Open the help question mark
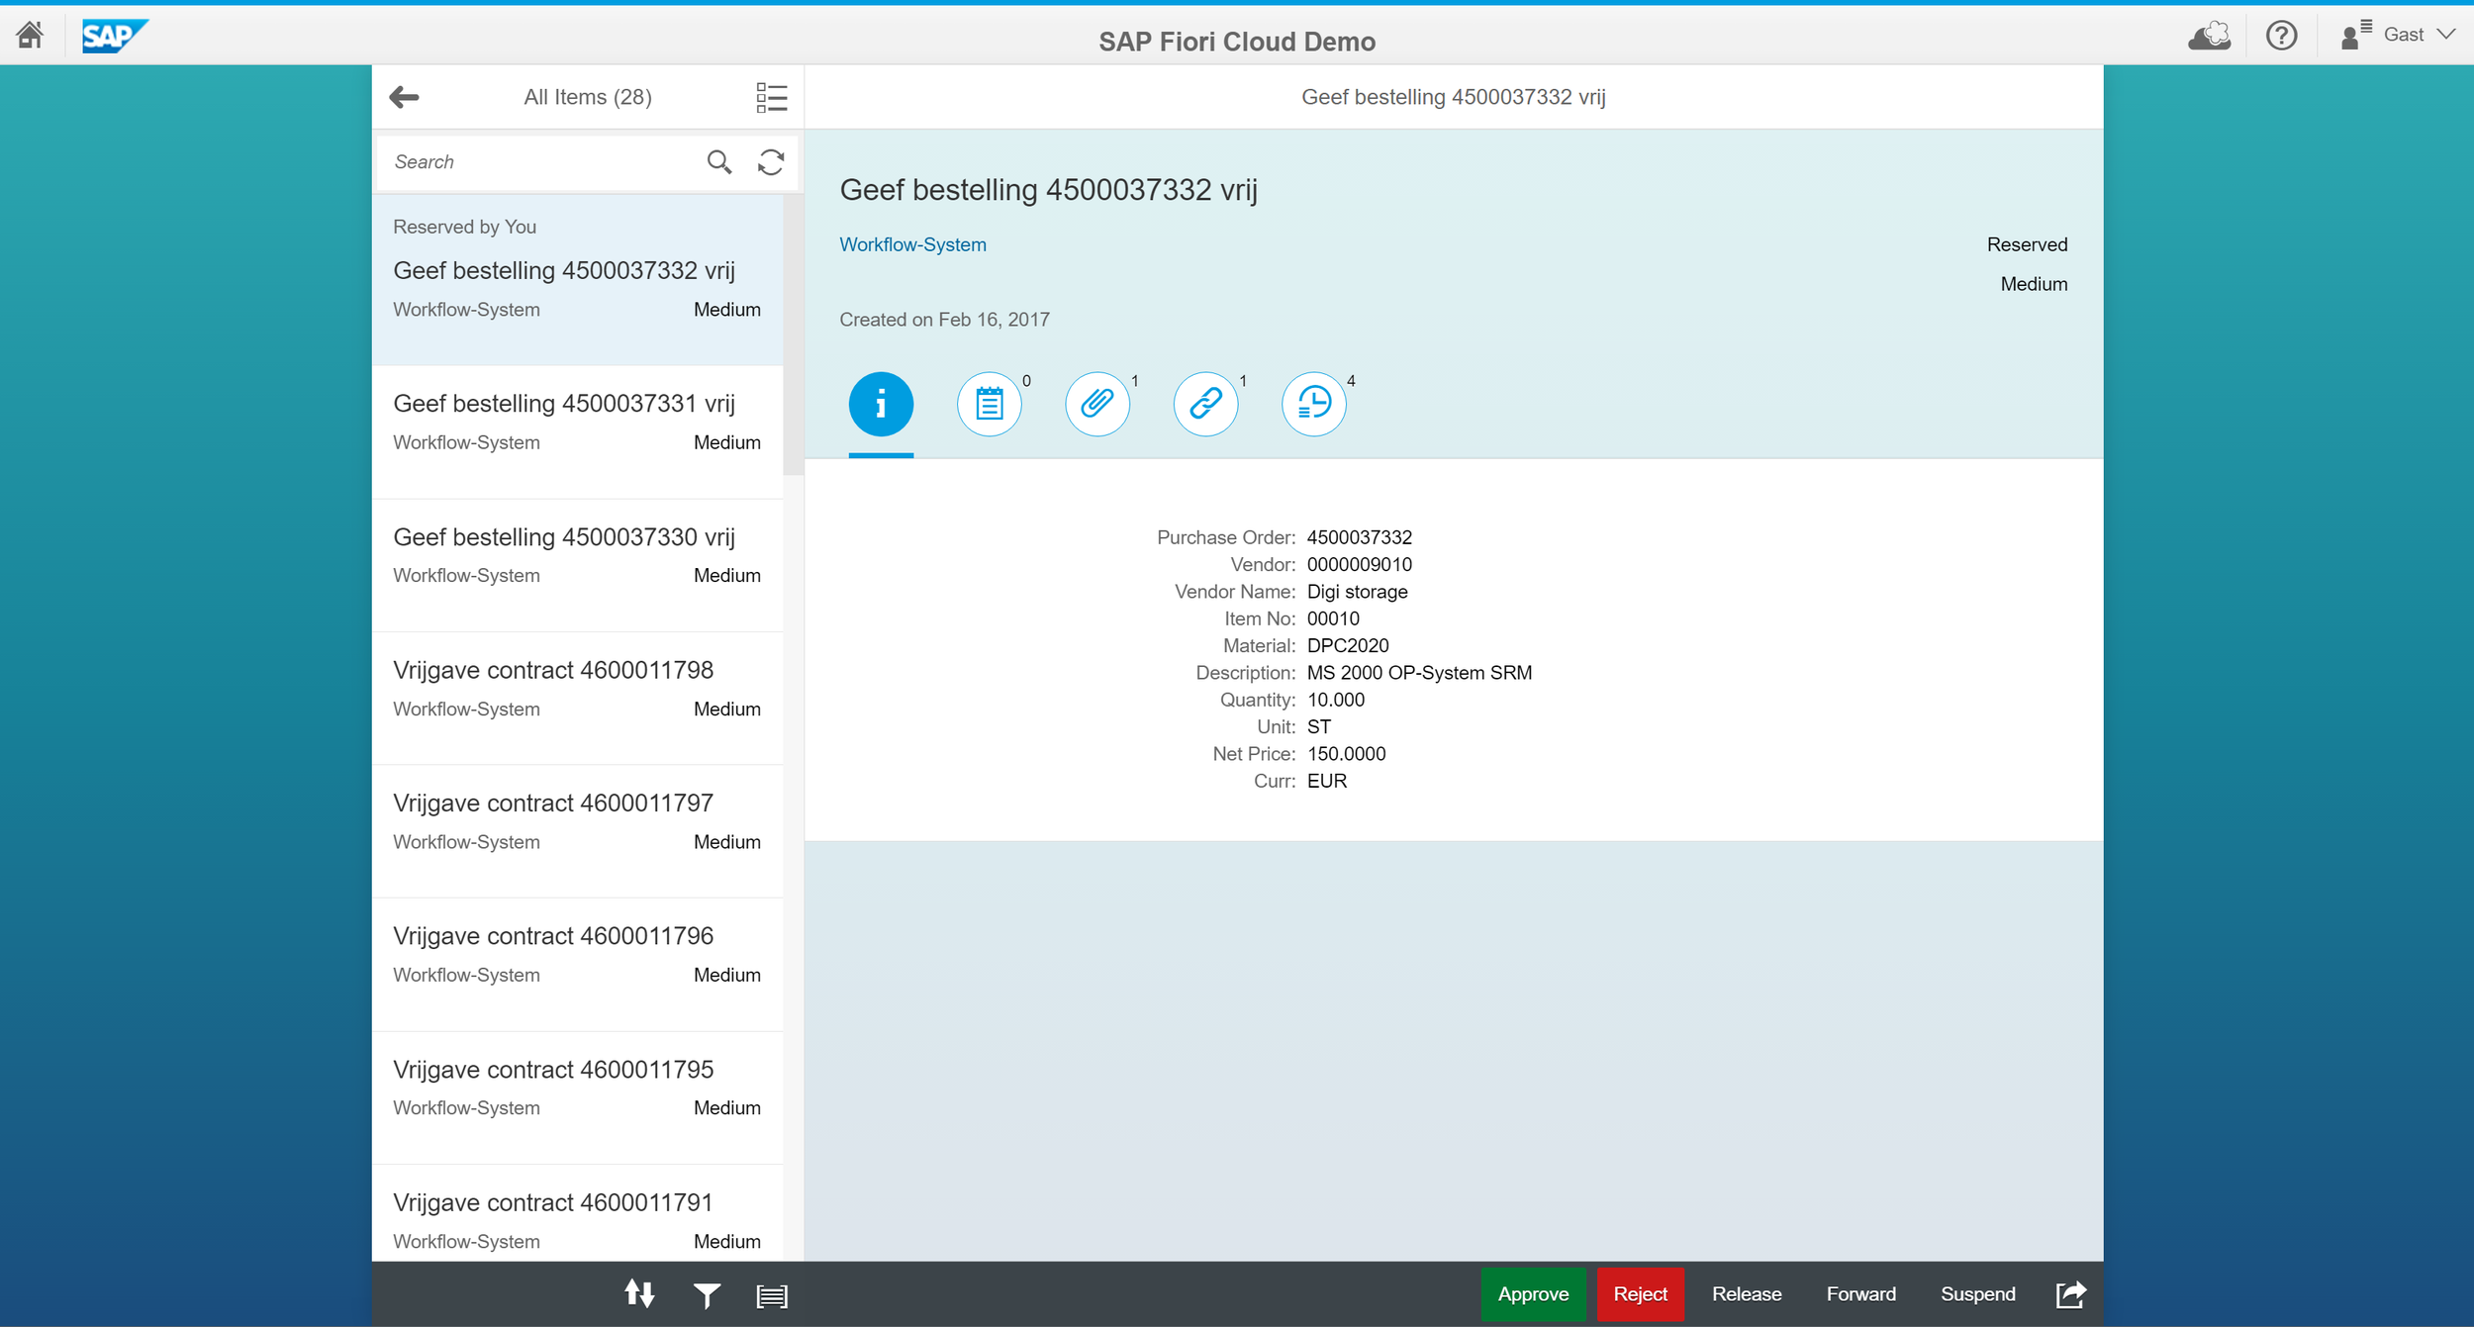 point(2281,36)
